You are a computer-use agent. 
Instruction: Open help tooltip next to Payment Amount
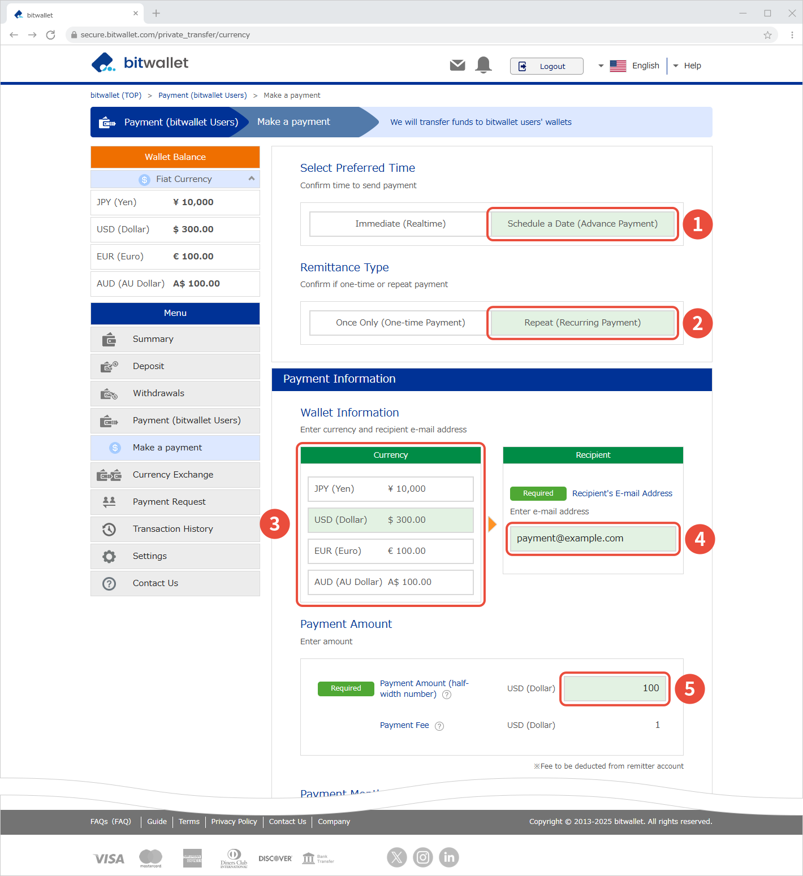447,695
